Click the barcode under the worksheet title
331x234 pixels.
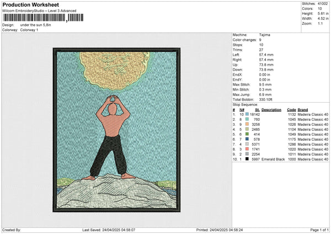[x=36, y=18]
